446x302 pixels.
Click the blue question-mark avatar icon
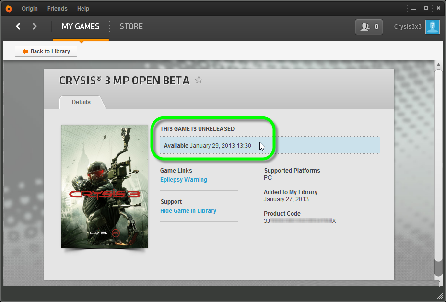[432, 27]
